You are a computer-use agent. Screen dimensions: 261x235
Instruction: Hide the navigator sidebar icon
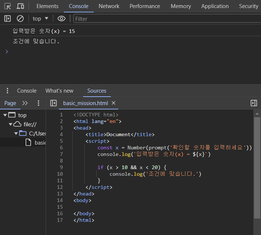coord(53,103)
